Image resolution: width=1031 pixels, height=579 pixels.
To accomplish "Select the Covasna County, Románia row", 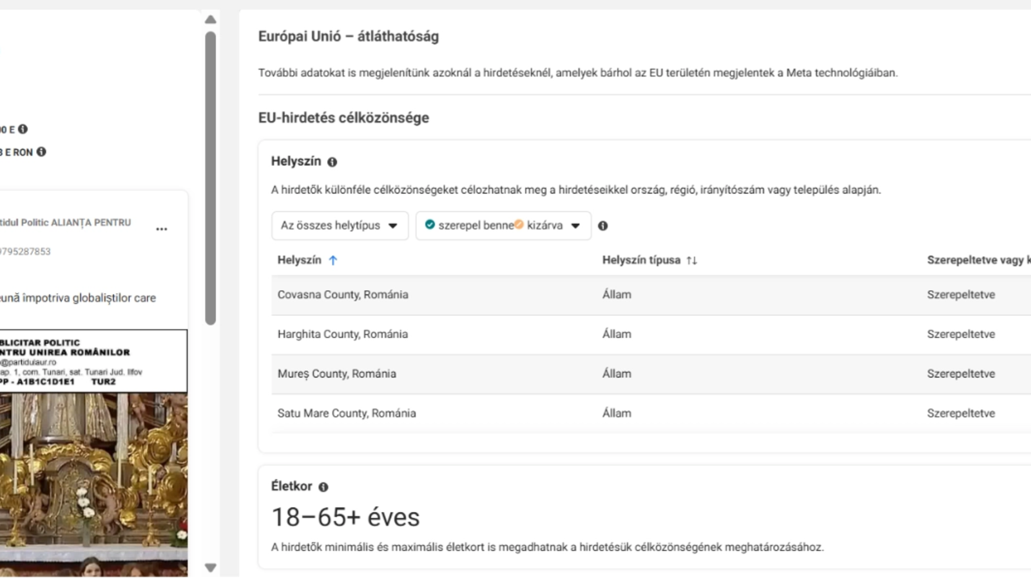I will tap(343, 295).
